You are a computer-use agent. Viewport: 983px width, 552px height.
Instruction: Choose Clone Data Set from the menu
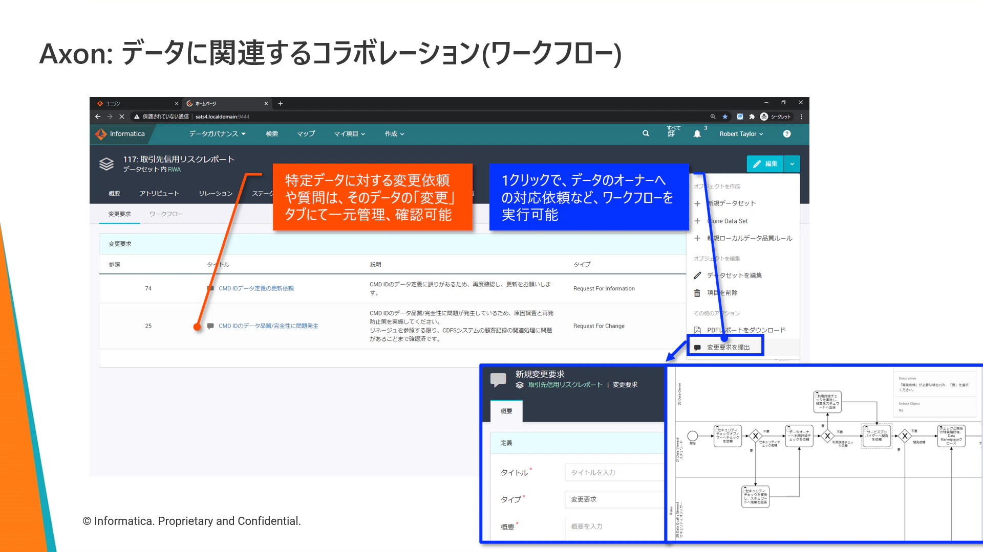[x=727, y=221]
